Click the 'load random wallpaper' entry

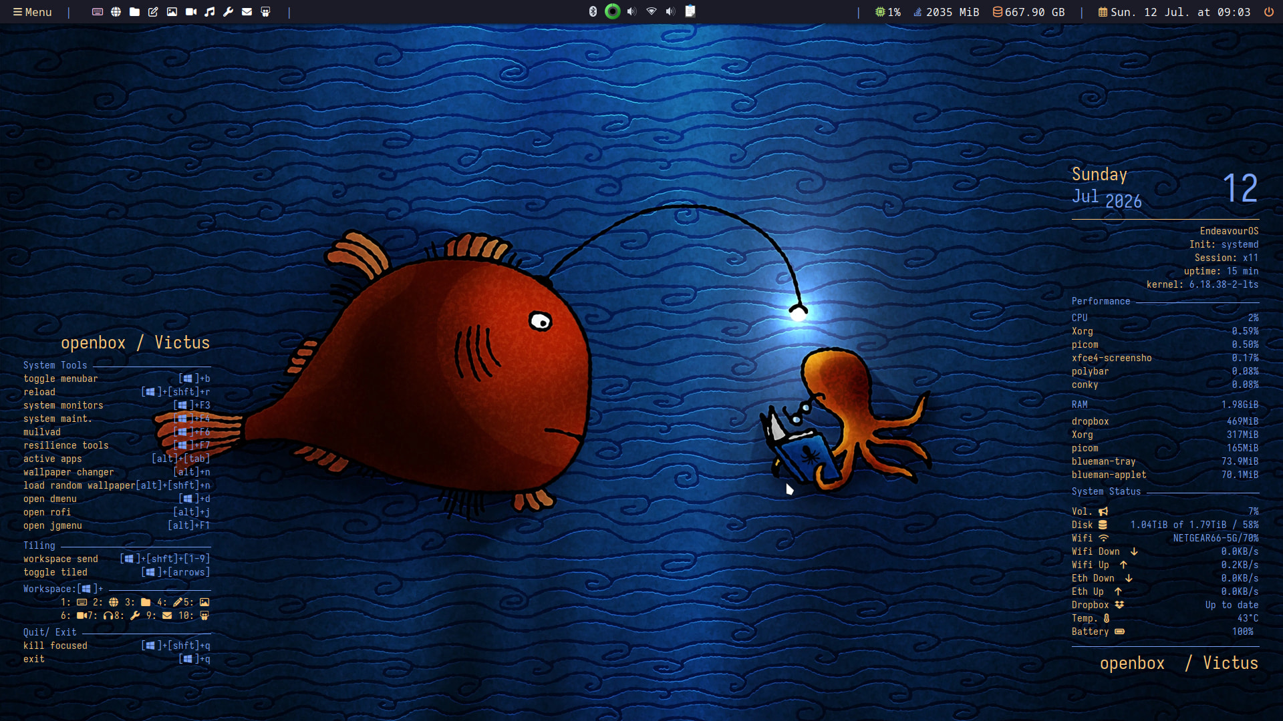pyautogui.click(x=80, y=485)
